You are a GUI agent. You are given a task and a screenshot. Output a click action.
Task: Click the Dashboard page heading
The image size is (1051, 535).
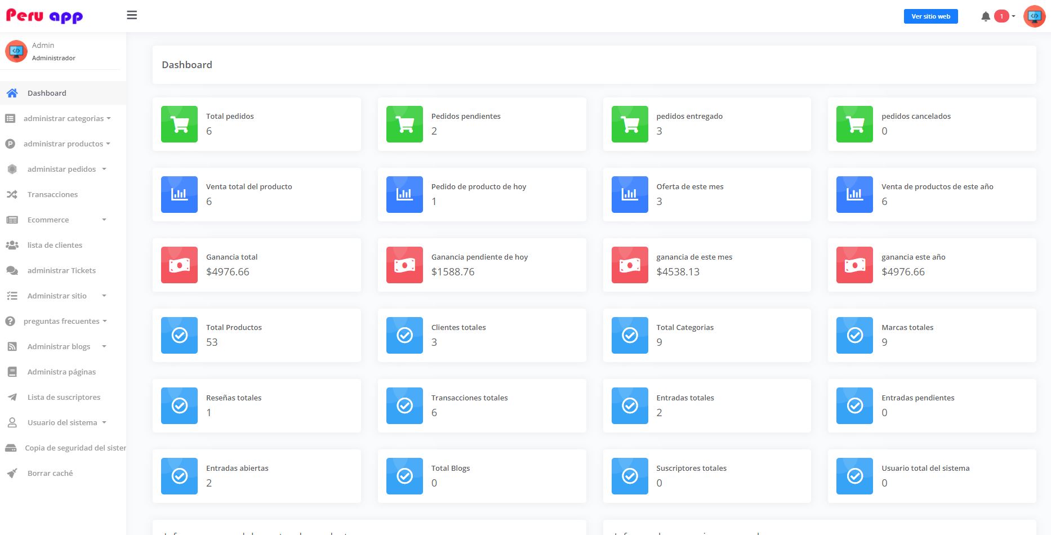pos(187,65)
